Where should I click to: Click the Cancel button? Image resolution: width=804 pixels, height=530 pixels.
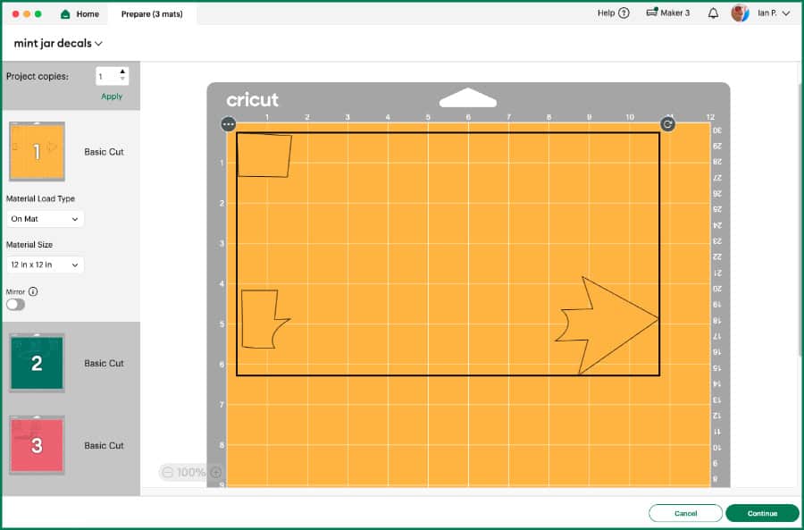[685, 513]
